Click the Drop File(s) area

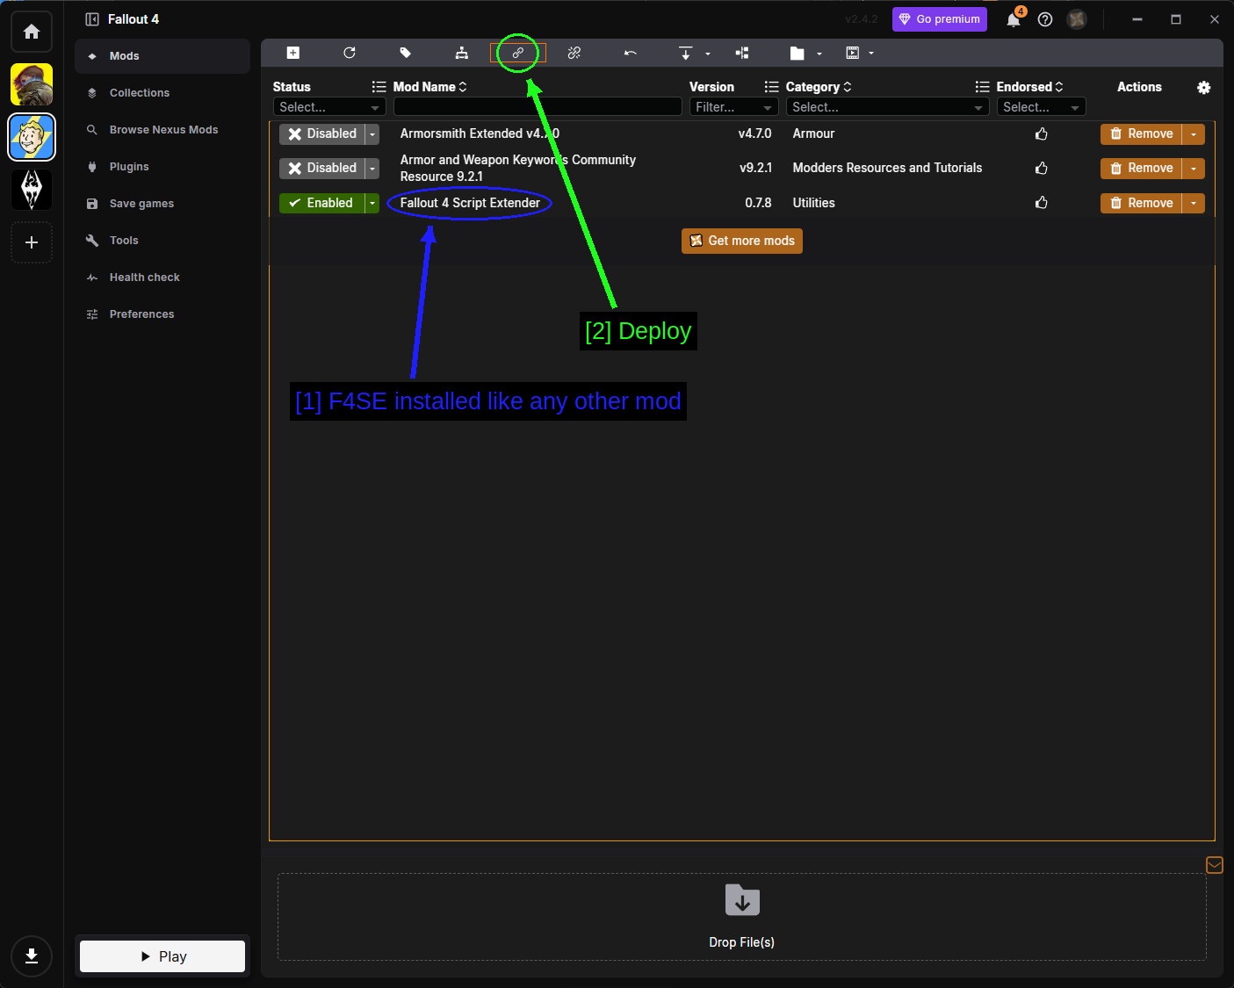tap(742, 917)
